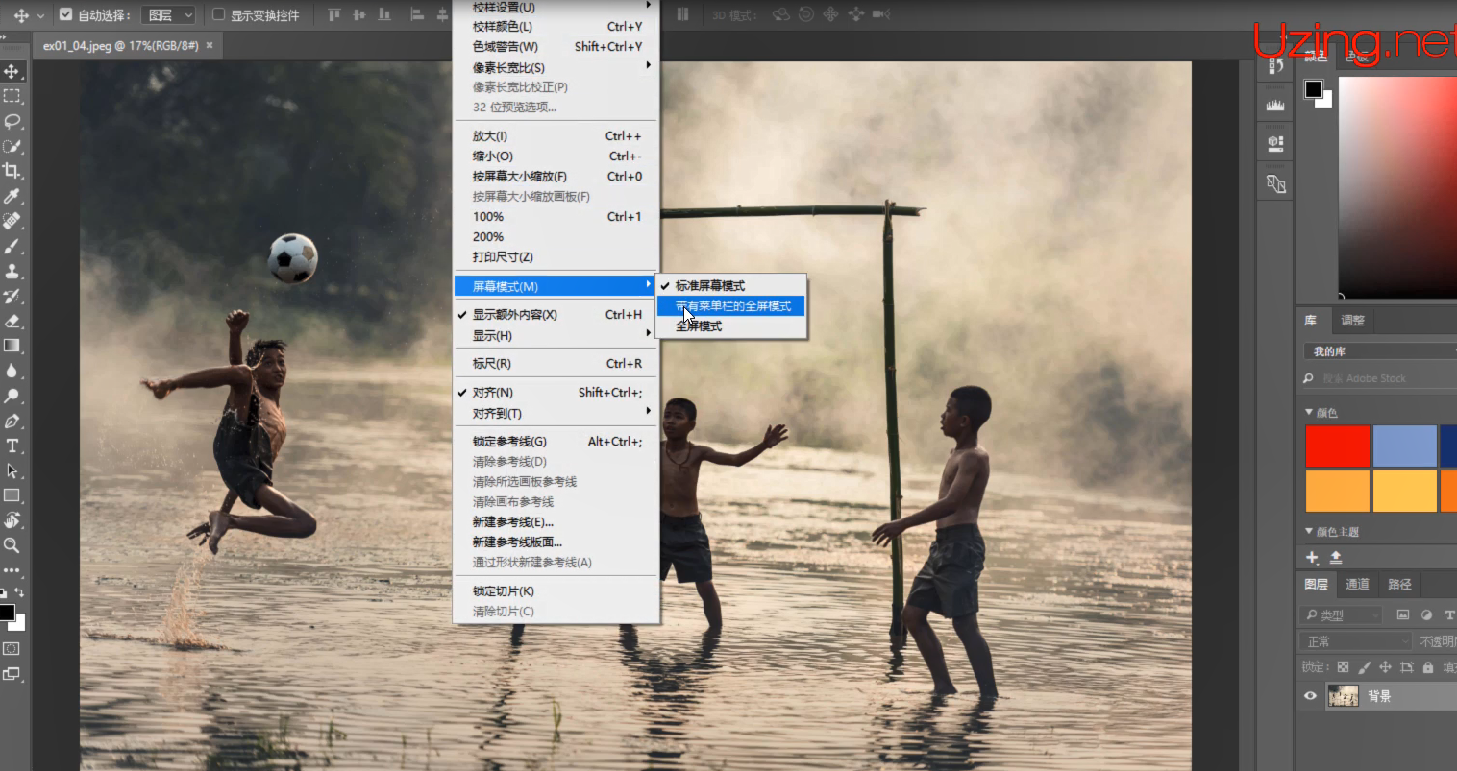Select the Horizontal Type tool
This screenshot has width=1457, height=771.
click(13, 446)
